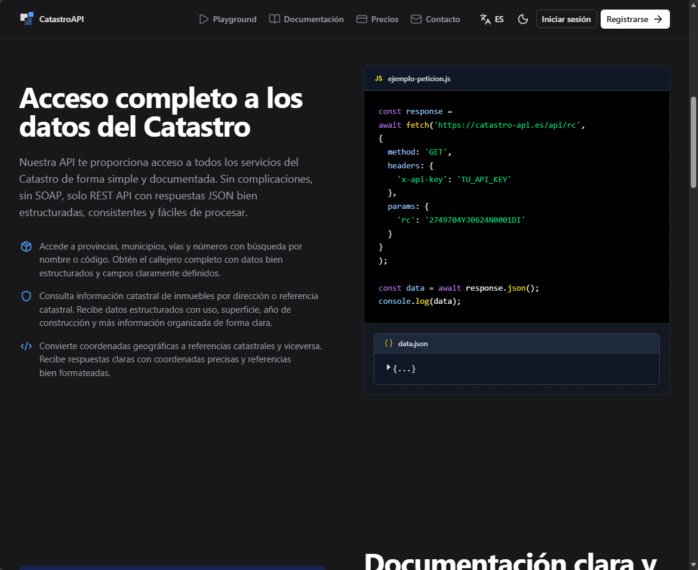Click the 3D box icon for provinces feature
Image resolution: width=698 pixels, height=570 pixels.
pyautogui.click(x=26, y=246)
